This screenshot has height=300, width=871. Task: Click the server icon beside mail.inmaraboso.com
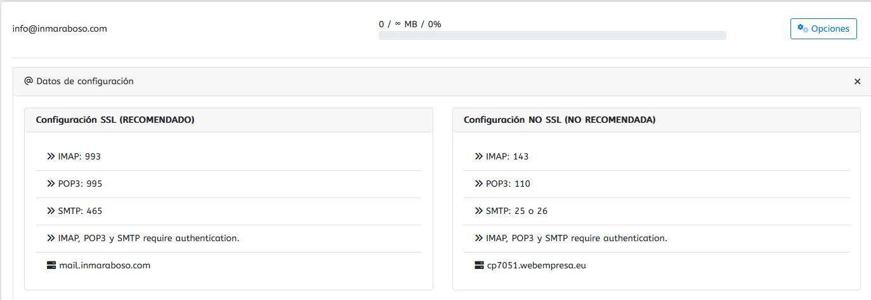click(x=51, y=265)
